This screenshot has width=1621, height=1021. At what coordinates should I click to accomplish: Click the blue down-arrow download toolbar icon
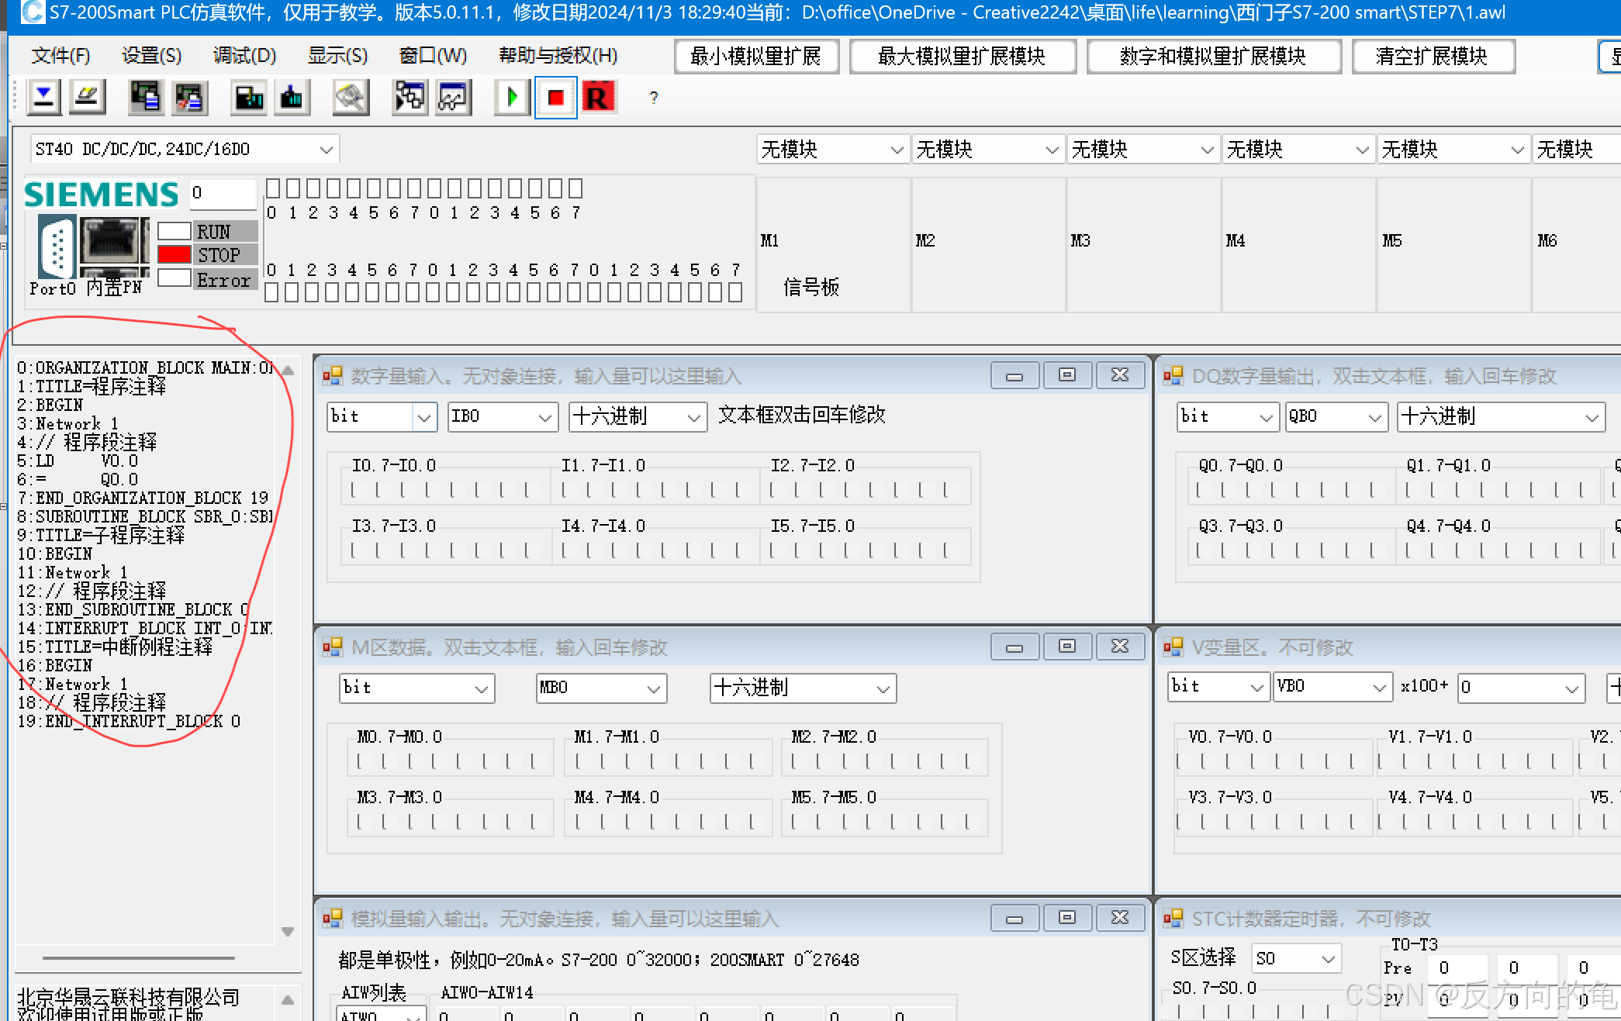[44, 98]
